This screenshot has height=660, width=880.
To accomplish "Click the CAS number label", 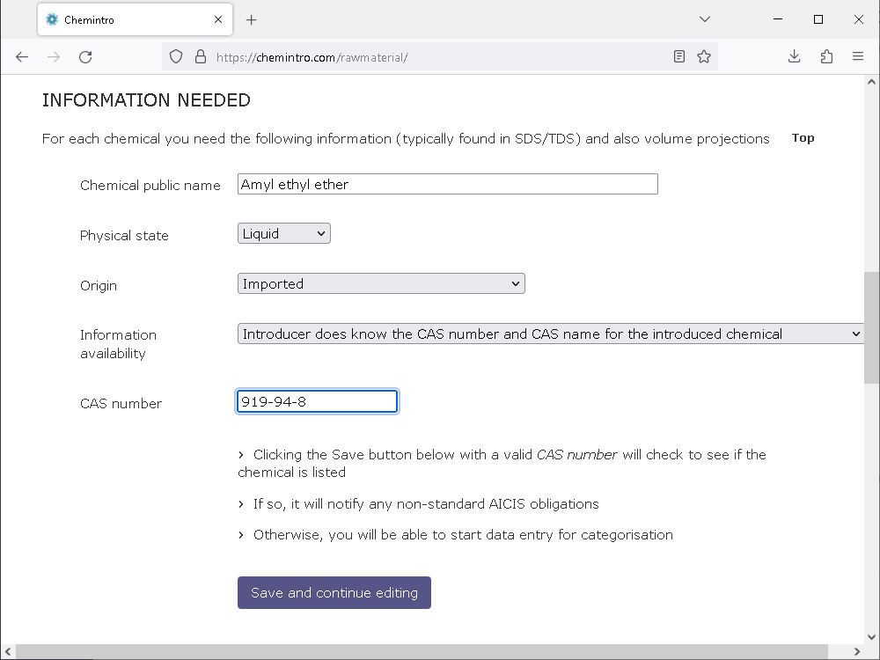I will coord(121,404).
